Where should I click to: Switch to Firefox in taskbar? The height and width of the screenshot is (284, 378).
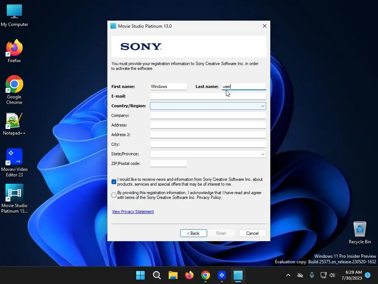189,275
